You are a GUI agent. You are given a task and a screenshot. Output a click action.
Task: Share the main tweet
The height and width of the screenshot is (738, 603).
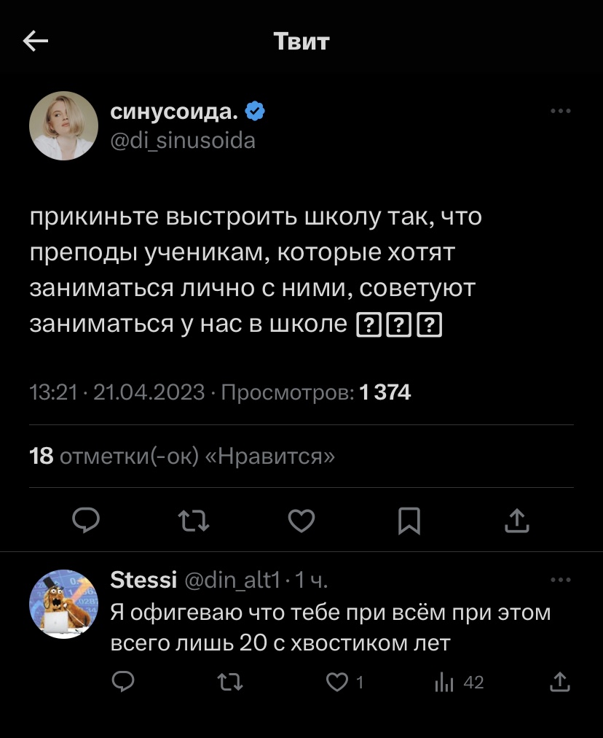coord(516,520)
